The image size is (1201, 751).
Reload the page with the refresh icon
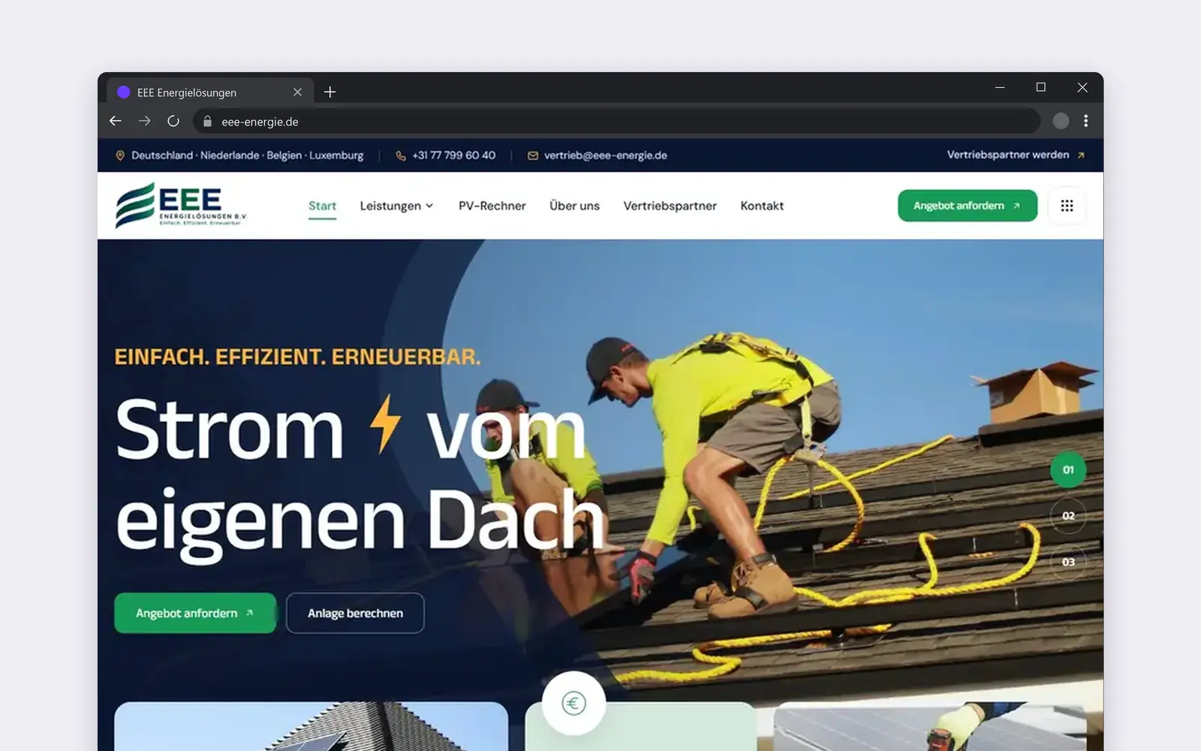173,121
